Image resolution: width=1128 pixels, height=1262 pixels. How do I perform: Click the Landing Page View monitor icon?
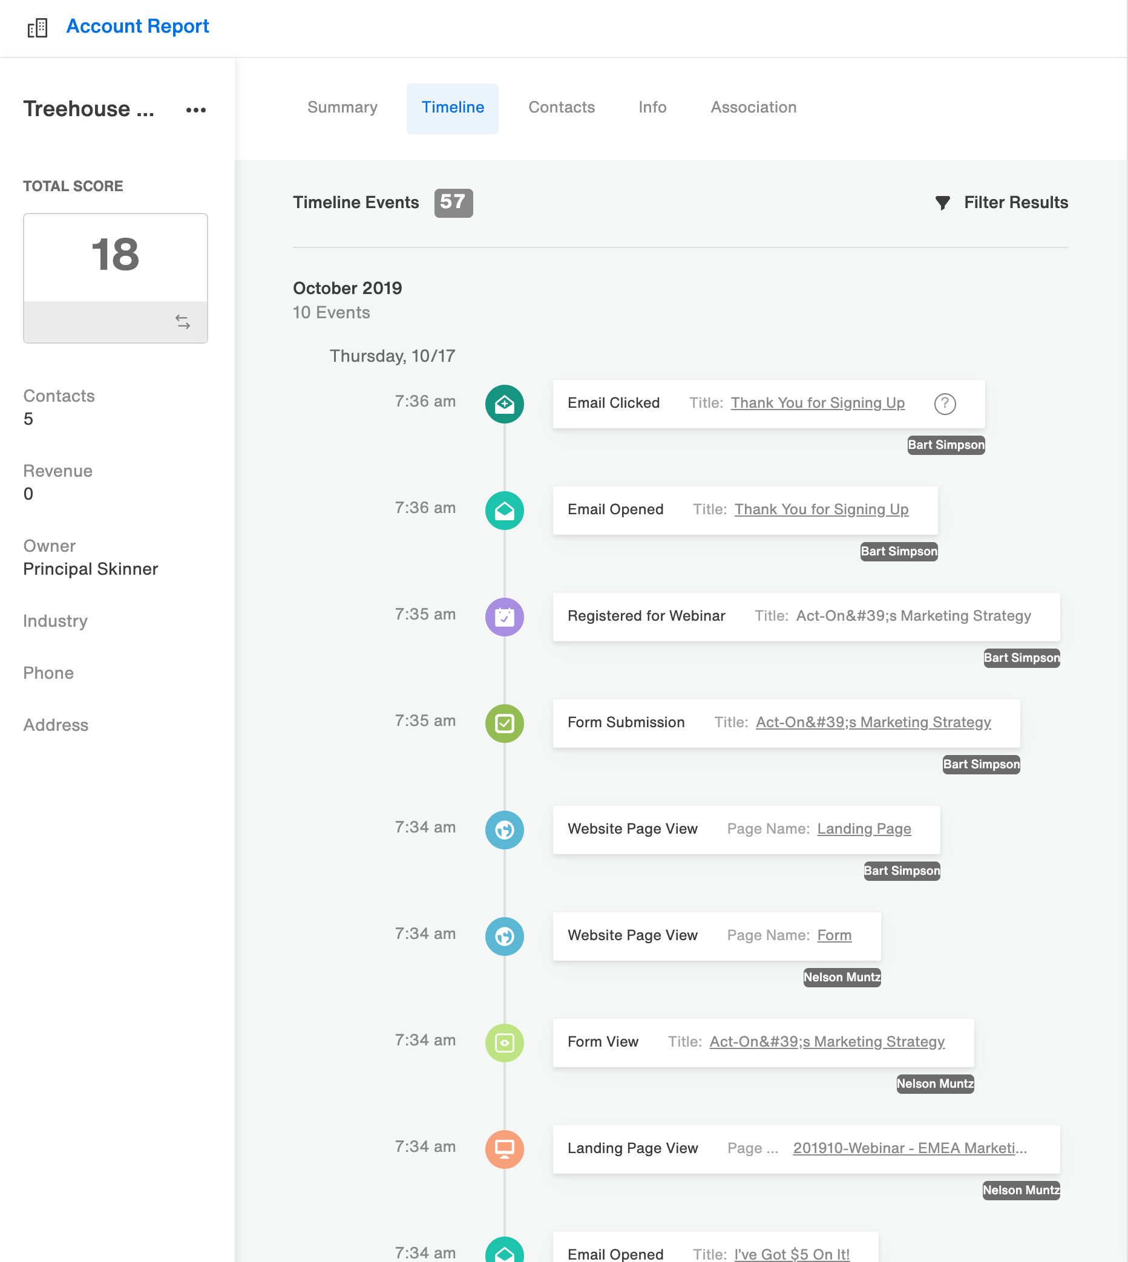click(505, 1150)
